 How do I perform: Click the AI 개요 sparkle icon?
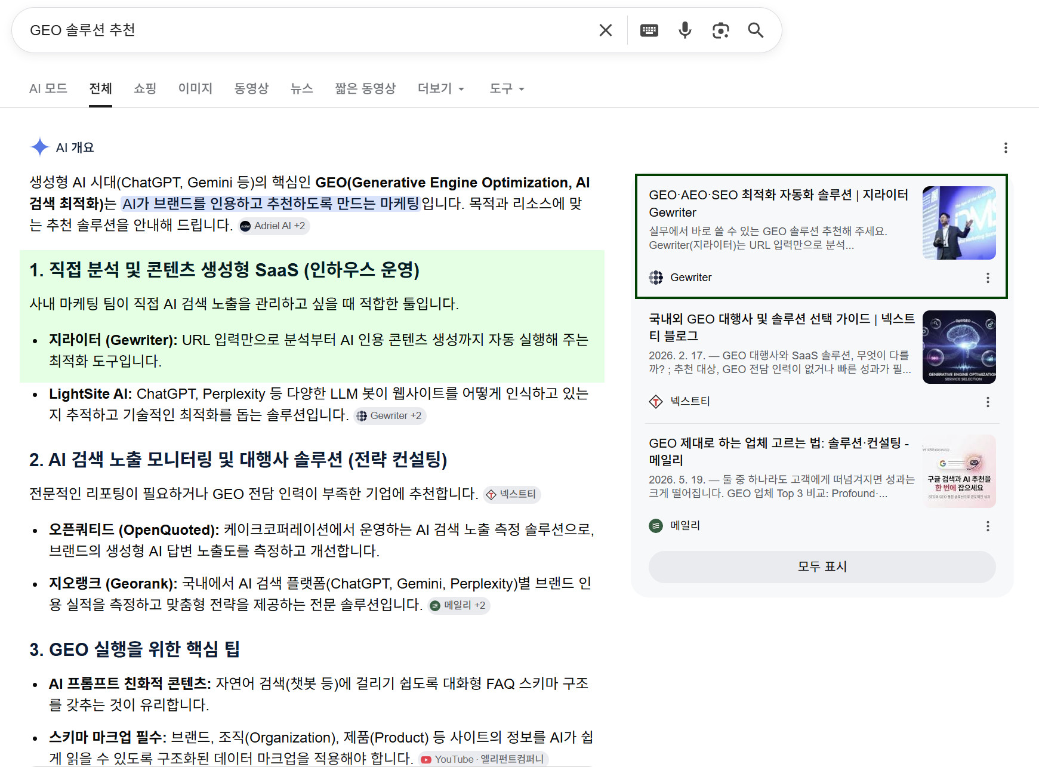(x=39, y=147)
